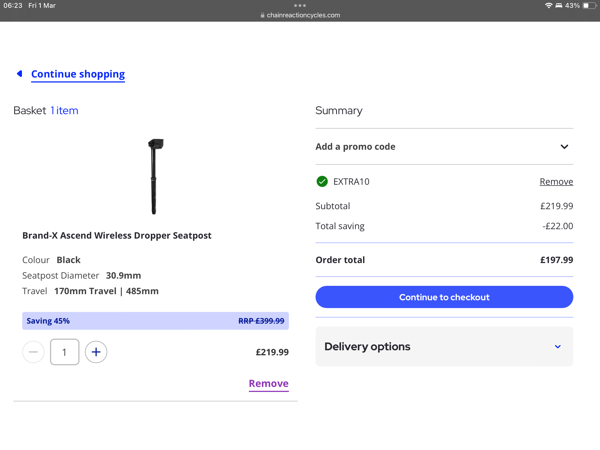
Task: Remove the EXTRA10 promo code
Action: pos(556,182)
